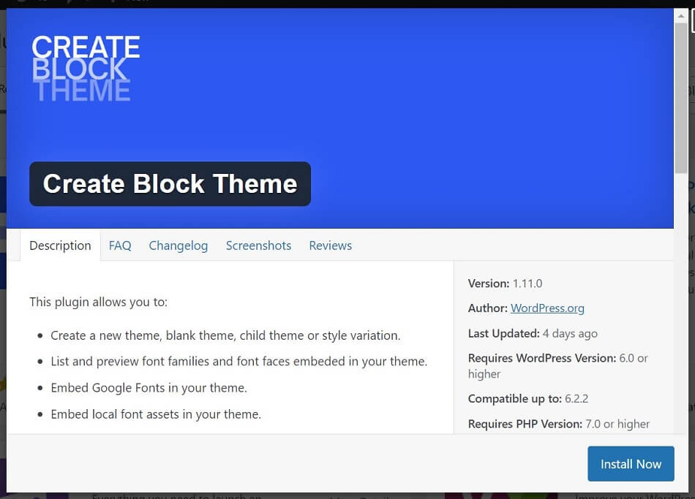Open the WordPress.org author link
Screen dimensions: 695x499
(547, 308)
